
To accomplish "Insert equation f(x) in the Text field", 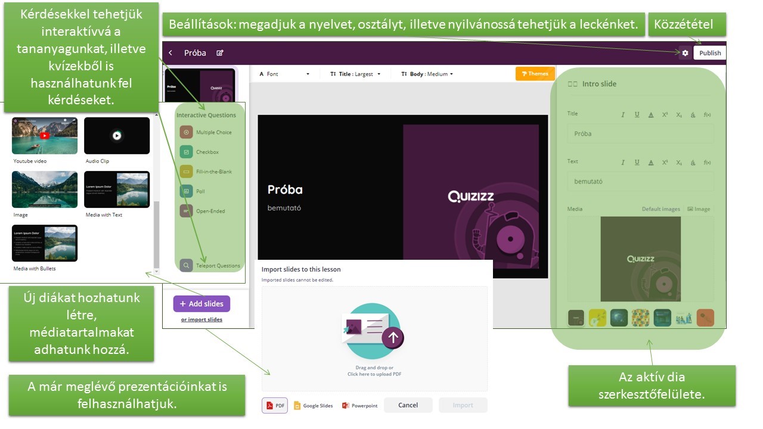I will 707,162.
